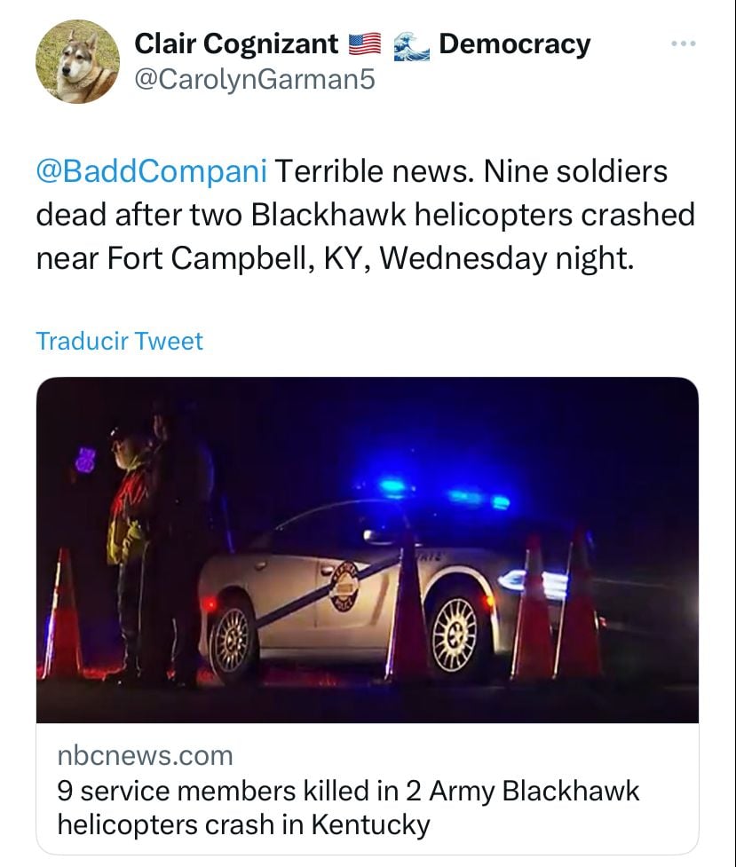Click 'helicopters crash in Kentucky' card text
736x867 pixels.
click(x=243, y=825)
